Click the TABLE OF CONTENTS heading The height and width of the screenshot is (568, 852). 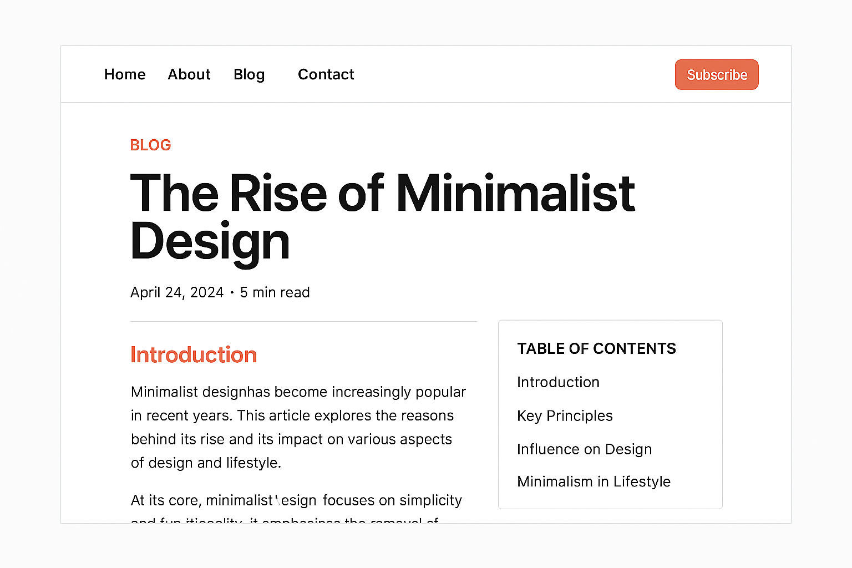[x=596, y=348]
